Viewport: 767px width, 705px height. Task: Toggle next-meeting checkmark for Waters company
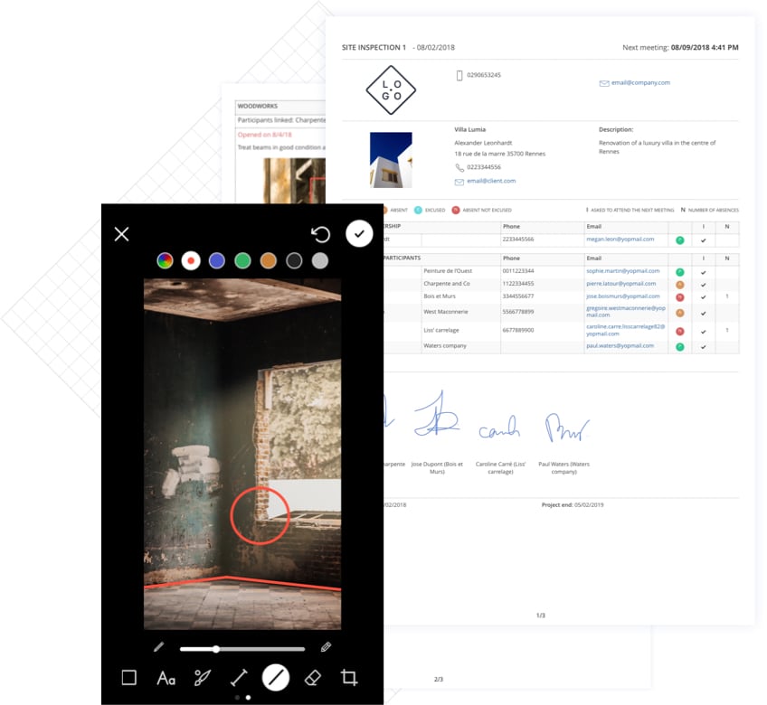tap(704, 347)
